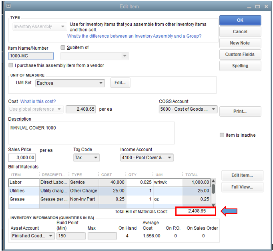Image resolution: width=273 pixels, height=251 pixels.
Task: Click the OK button
Action: tap(240, 20)
